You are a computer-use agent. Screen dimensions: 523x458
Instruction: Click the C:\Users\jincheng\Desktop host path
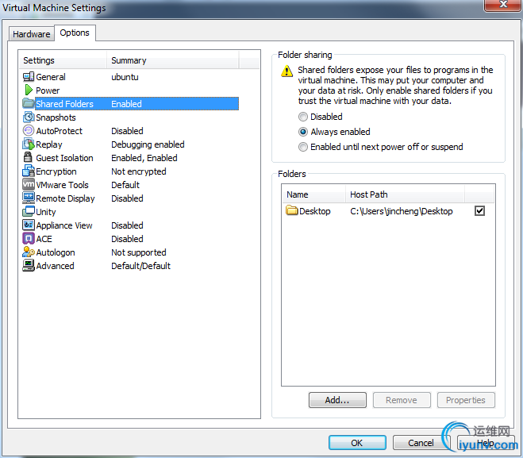pos(402,211)
